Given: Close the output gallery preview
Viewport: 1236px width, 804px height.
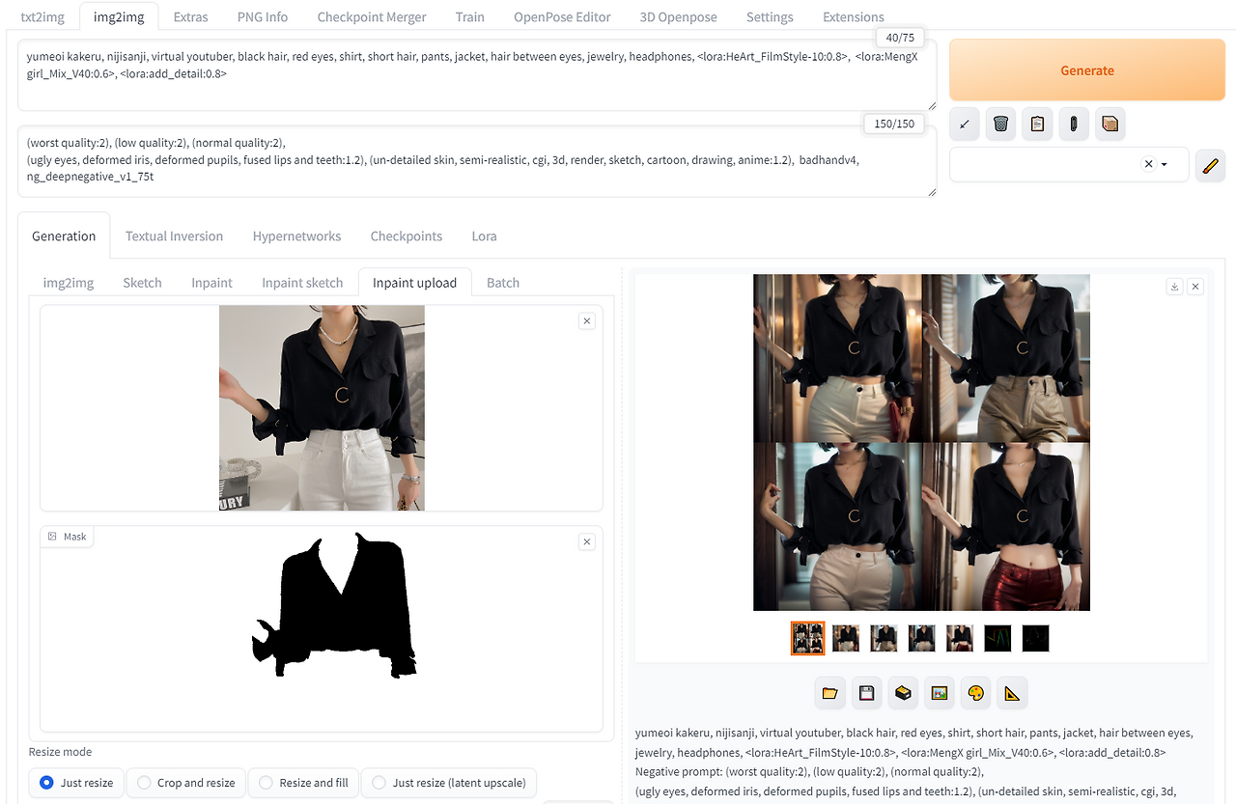Looking at the screenshot, I should tap(1195, 287).
